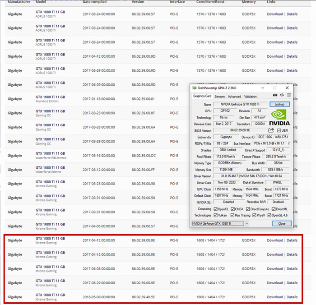Click the Memory Type GDDR5X (Micron) field
The height and width of the screenshot is (305, 316).
229,163
